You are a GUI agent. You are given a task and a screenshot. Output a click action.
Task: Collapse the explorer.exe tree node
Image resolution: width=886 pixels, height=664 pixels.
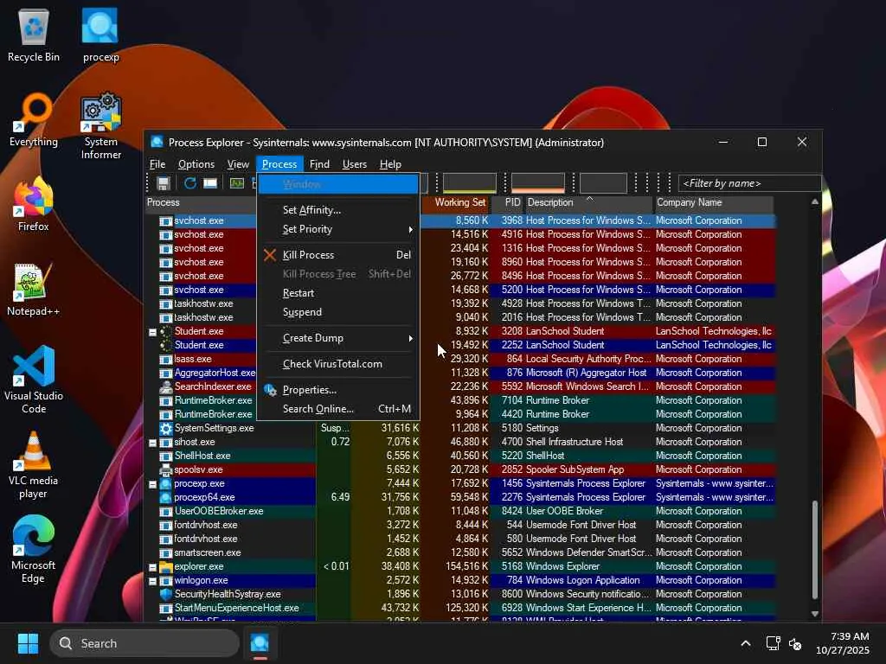[x=152, y=567]
